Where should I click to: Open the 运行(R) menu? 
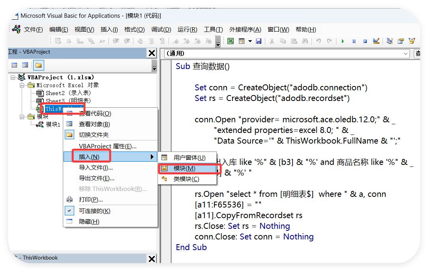coord(187,30)
